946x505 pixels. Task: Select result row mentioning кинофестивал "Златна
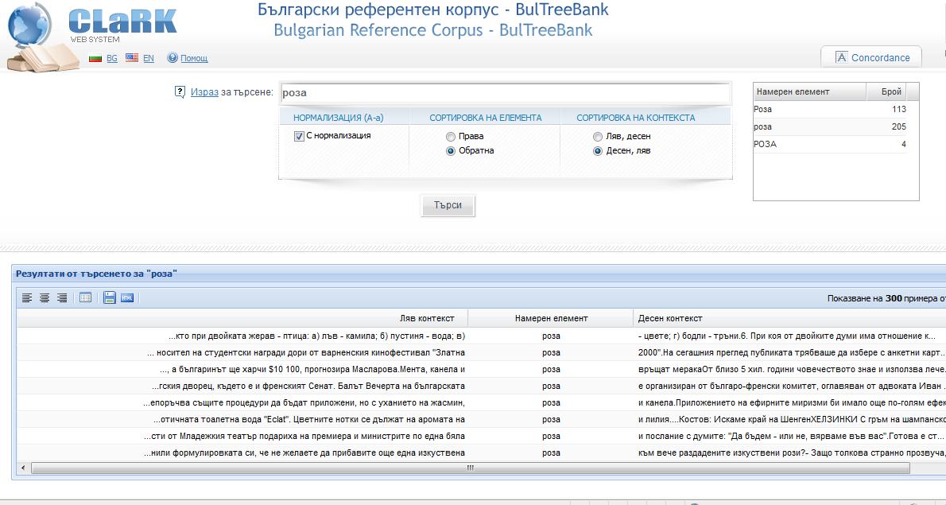click(x=482, y=352)
